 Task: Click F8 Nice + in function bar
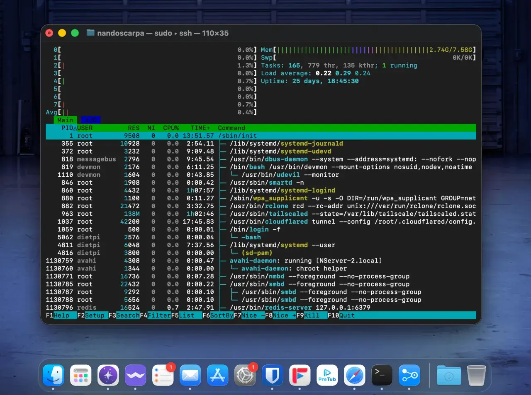[x=281, y=316]
